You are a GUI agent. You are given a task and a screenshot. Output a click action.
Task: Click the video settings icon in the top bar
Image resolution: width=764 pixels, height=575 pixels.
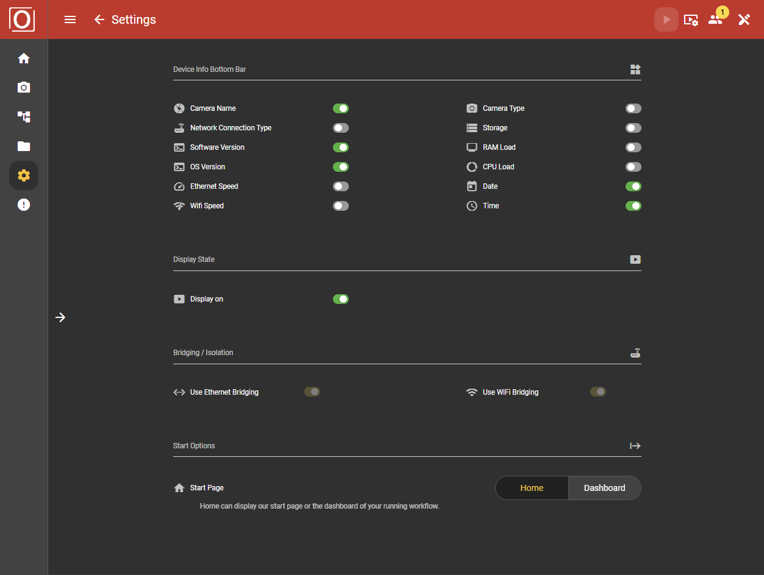click(x=691, y=19)
